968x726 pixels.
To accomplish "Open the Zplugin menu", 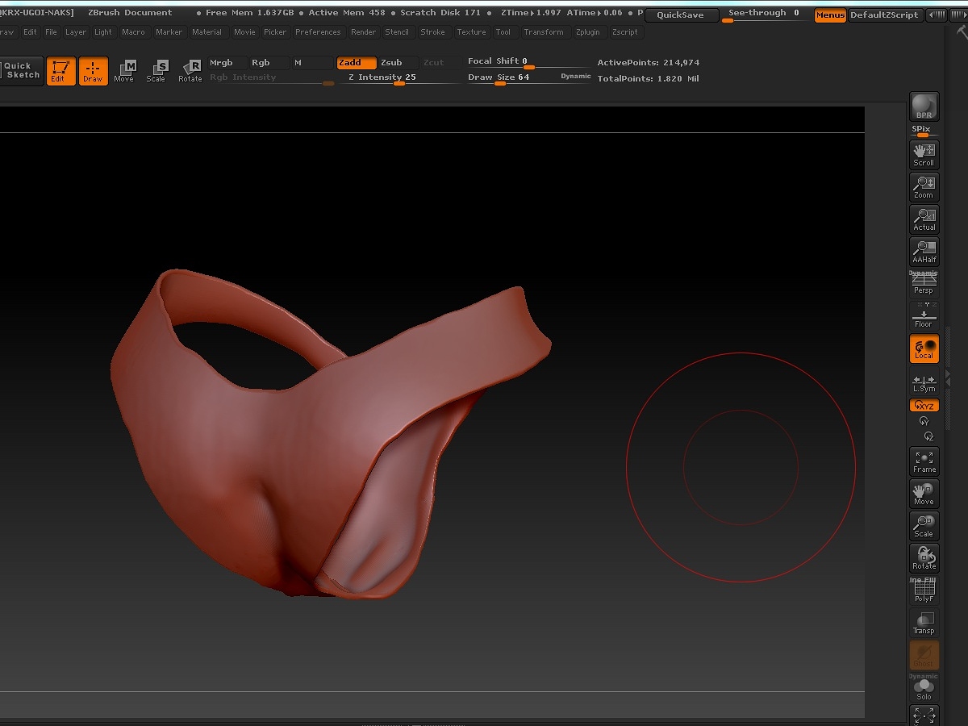I will [588, 32].
